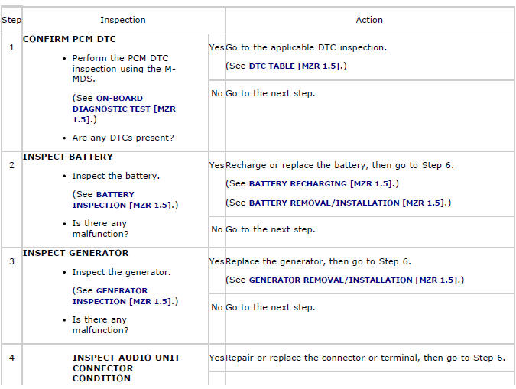
Task: Open the BATTERY RECHARGING [MZR 1.5] link
Action: 322,184
